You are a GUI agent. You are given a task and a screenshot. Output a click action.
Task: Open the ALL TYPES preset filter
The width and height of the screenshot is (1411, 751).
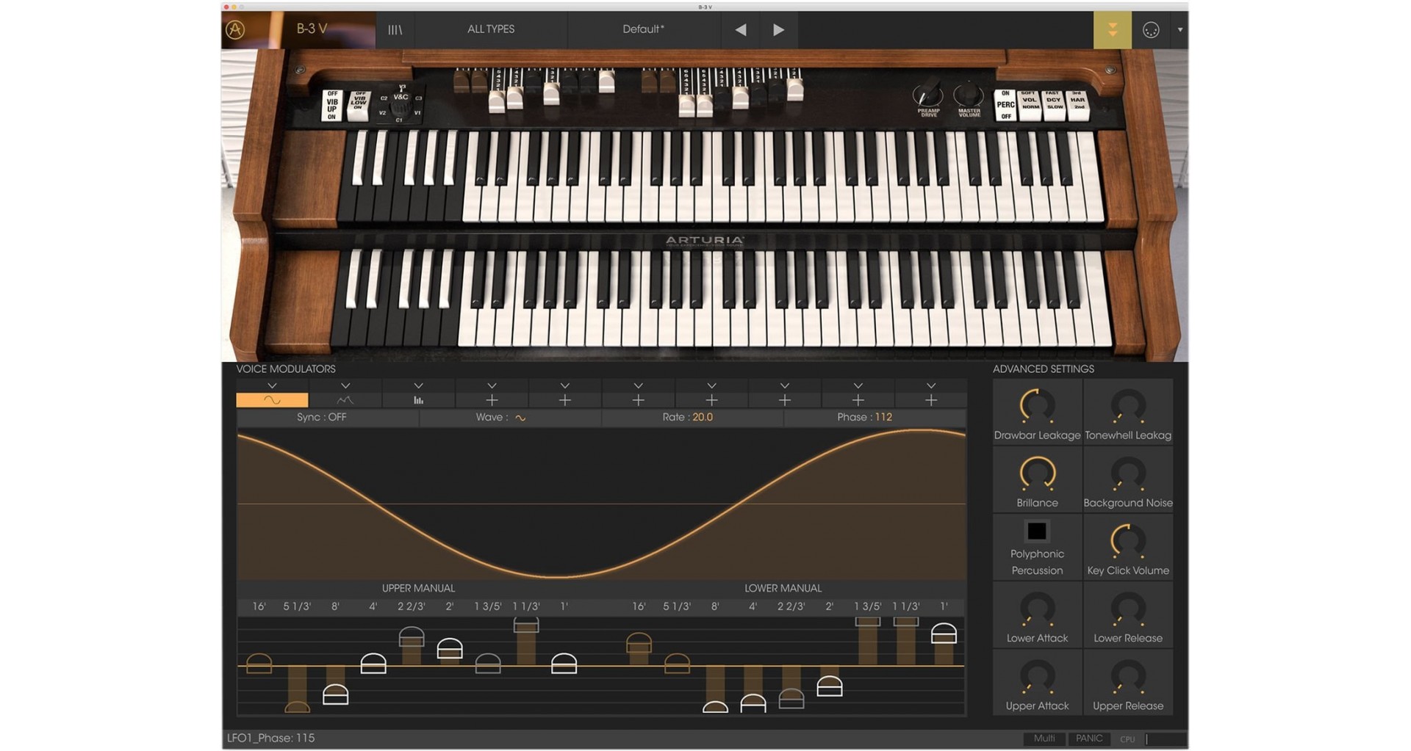(491, 29)
